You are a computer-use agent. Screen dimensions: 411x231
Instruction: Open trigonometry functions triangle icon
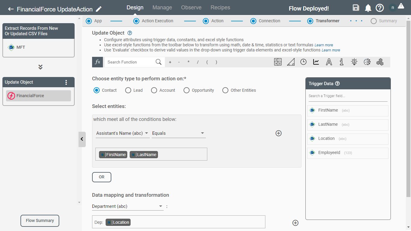point(291,62)
